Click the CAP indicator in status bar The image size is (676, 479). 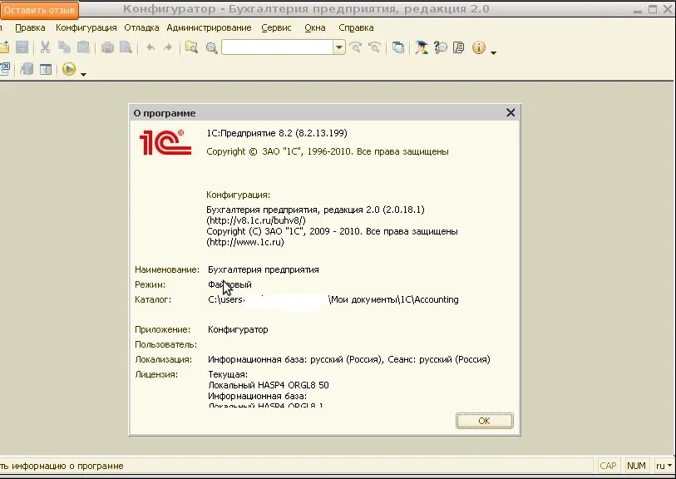609,466
